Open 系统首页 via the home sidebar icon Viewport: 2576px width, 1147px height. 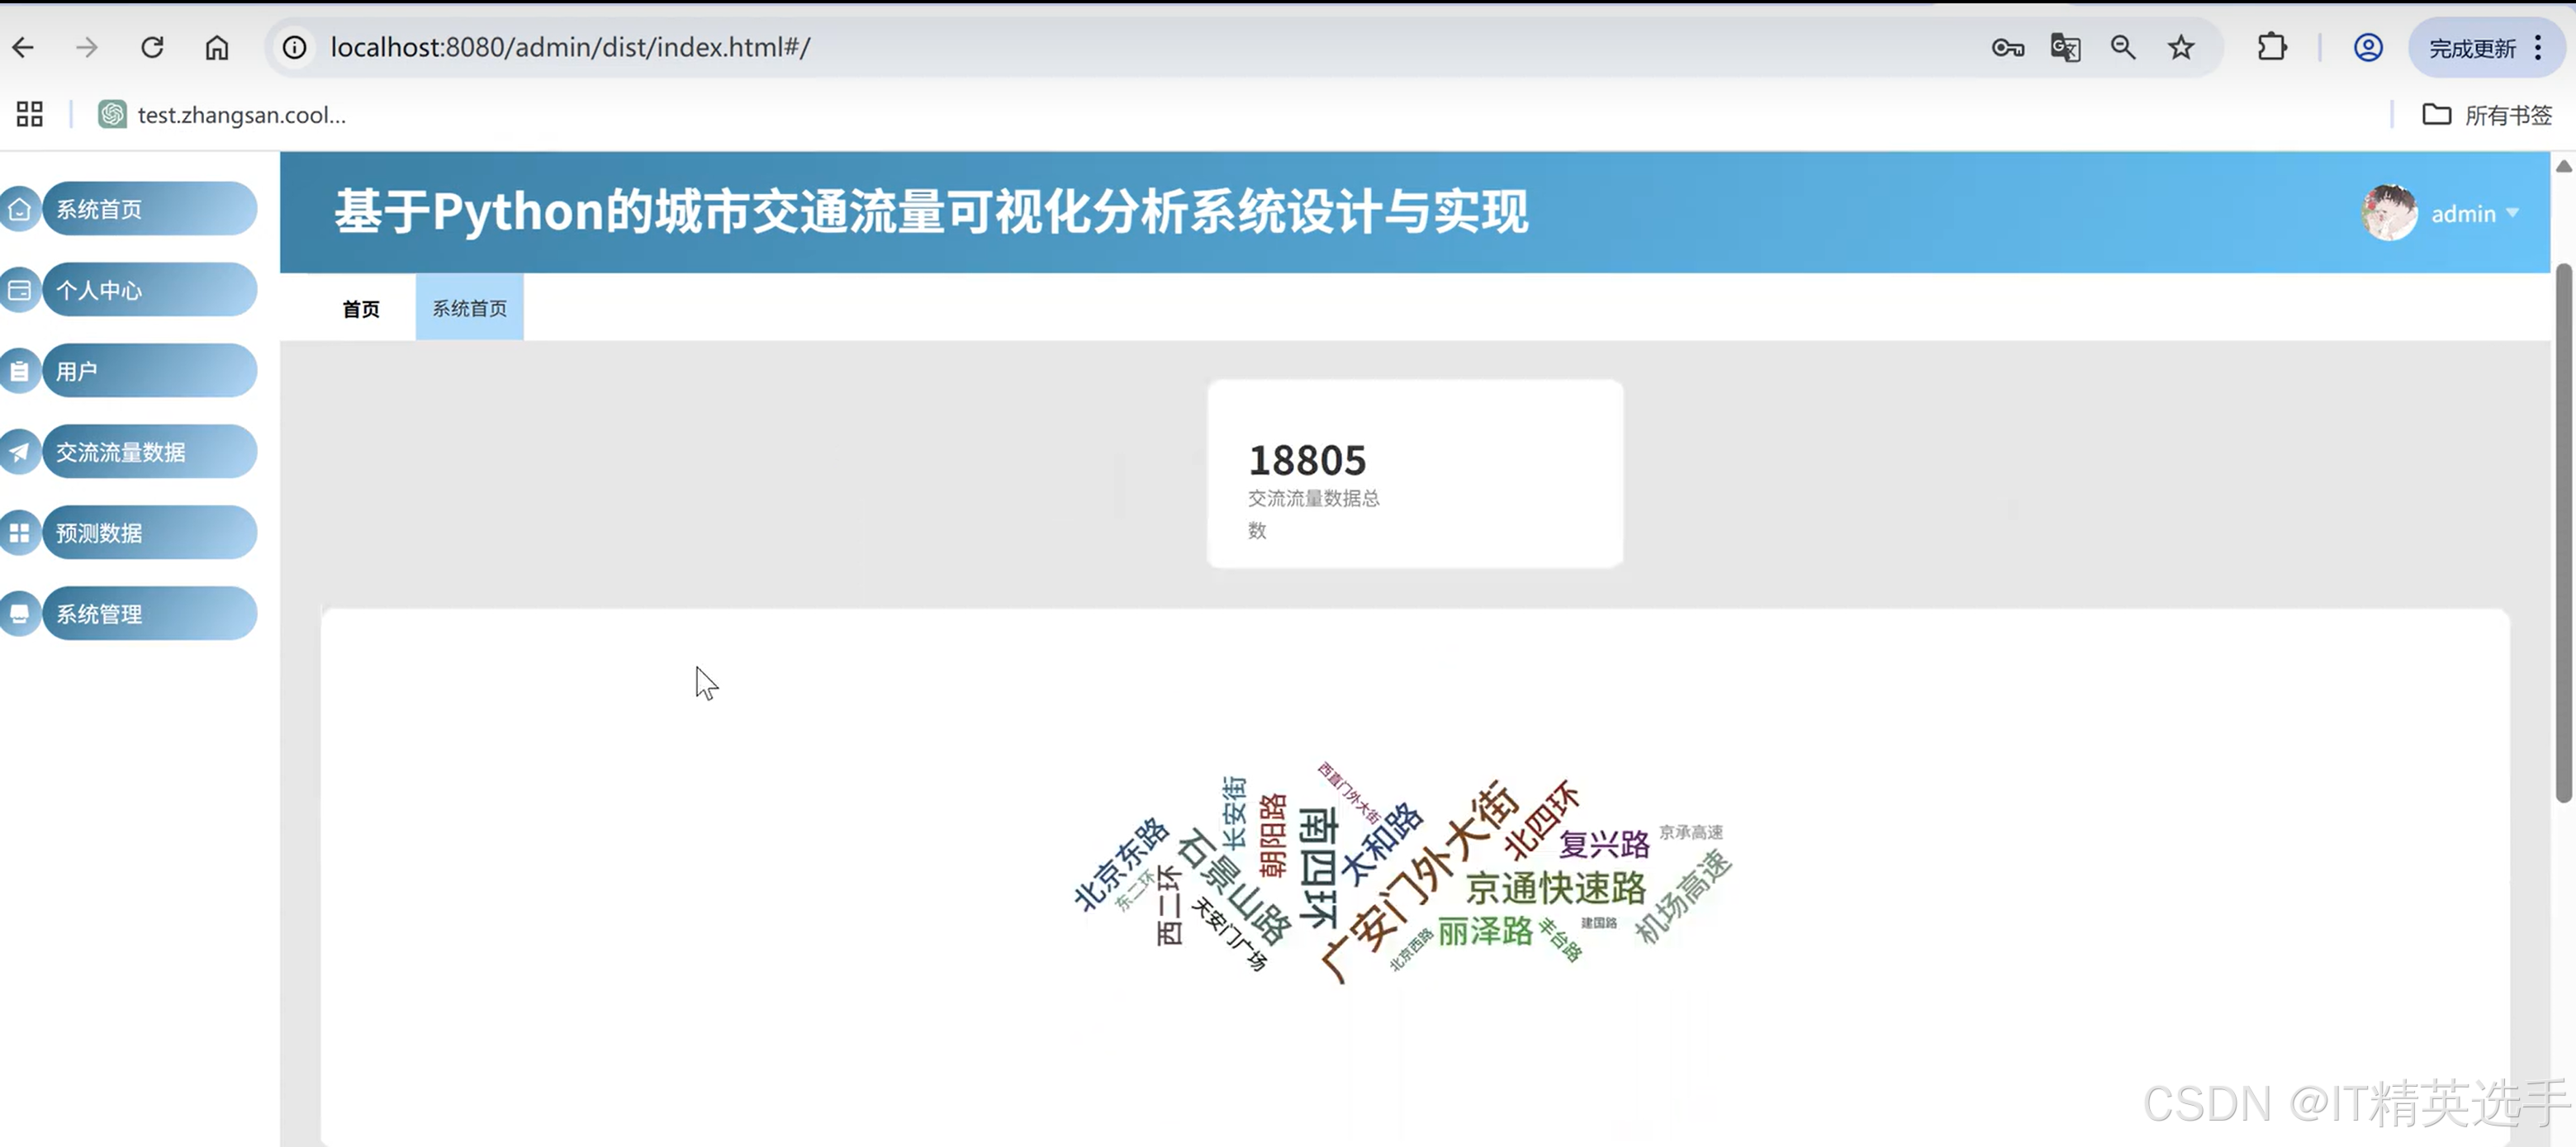[20, 209]
